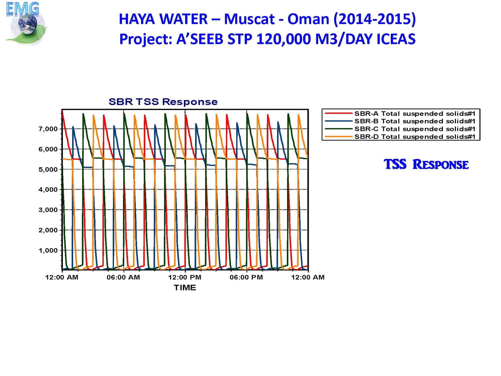This screenshot has height=376, width=501.
Task: Click the EMG globe leaf logo
Action: point(25,23)
